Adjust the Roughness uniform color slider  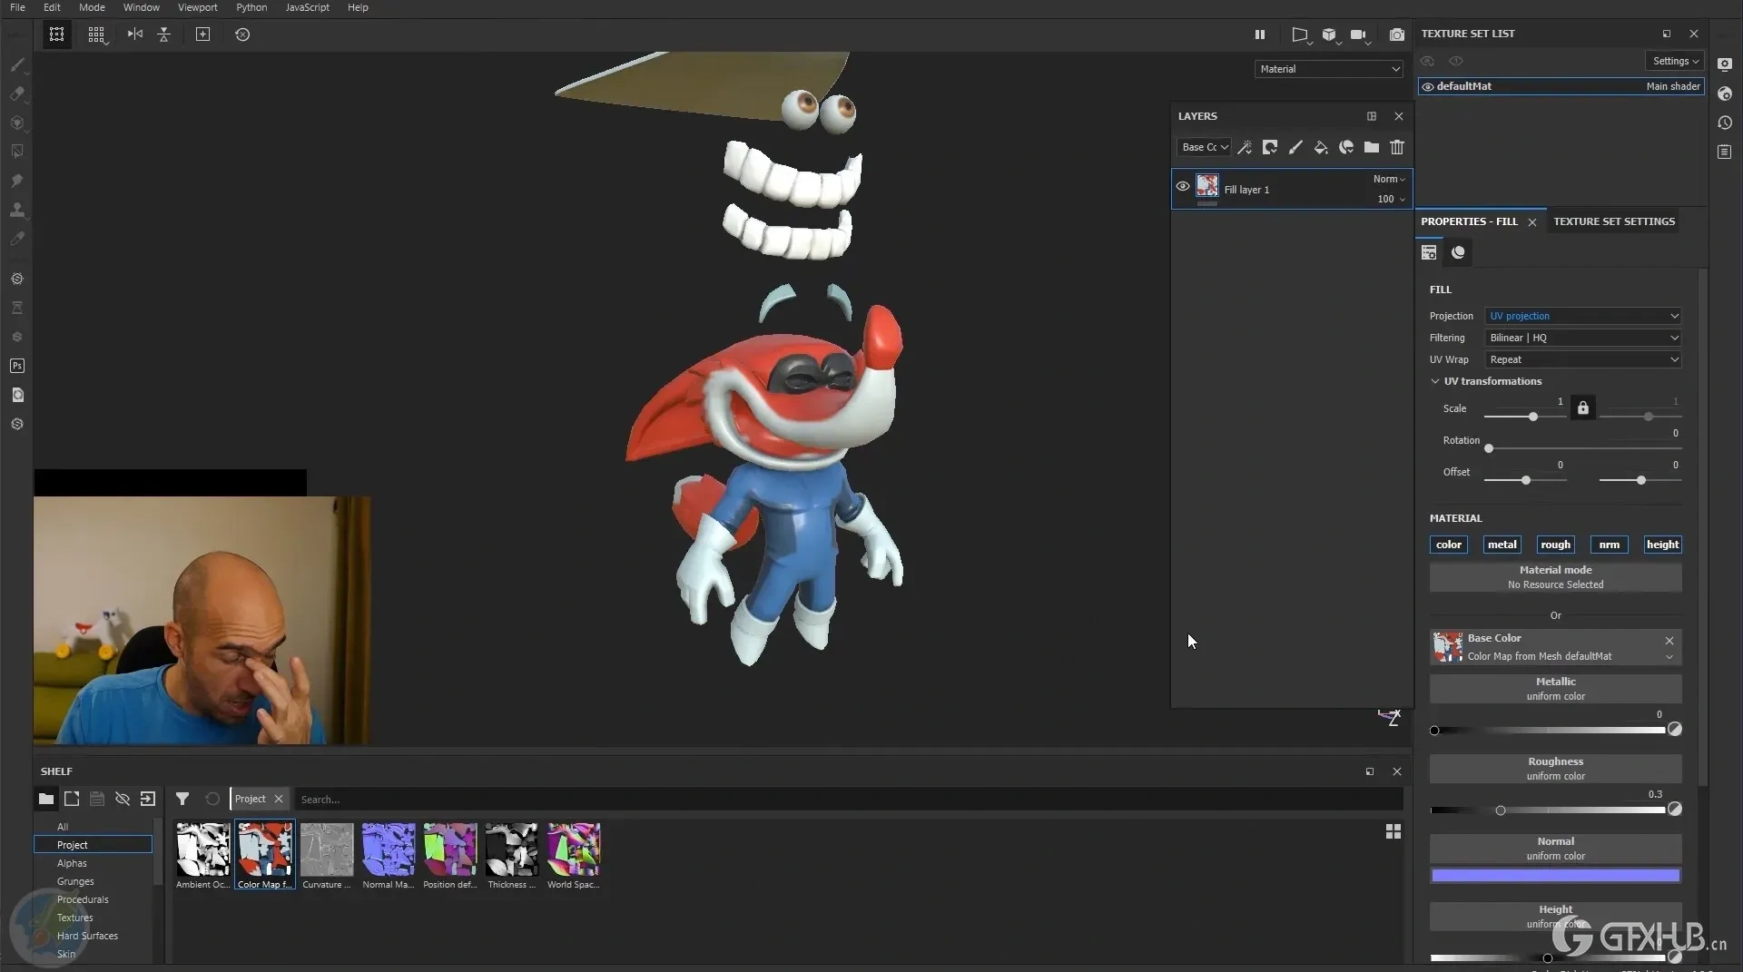(x=1502, y=810)
